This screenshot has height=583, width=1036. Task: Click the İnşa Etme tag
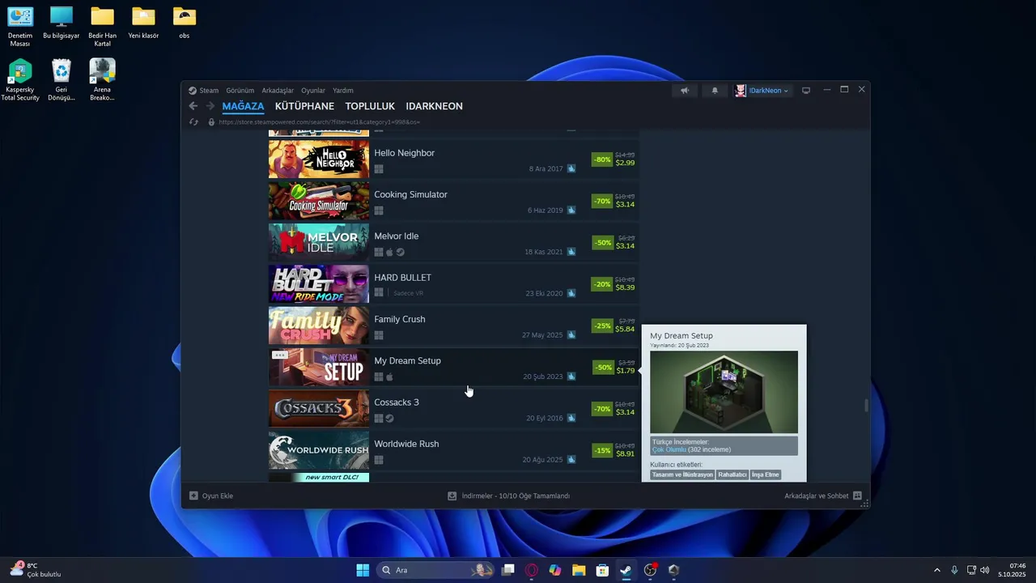766,474
